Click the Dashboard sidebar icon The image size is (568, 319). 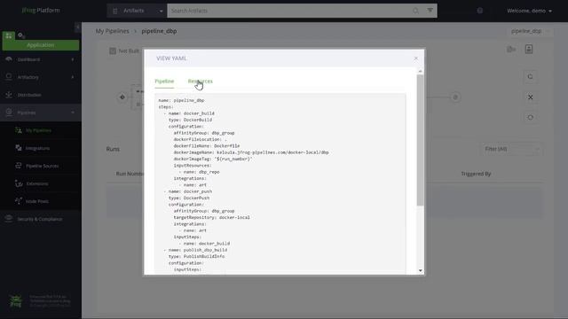click(x=9, y=59)
